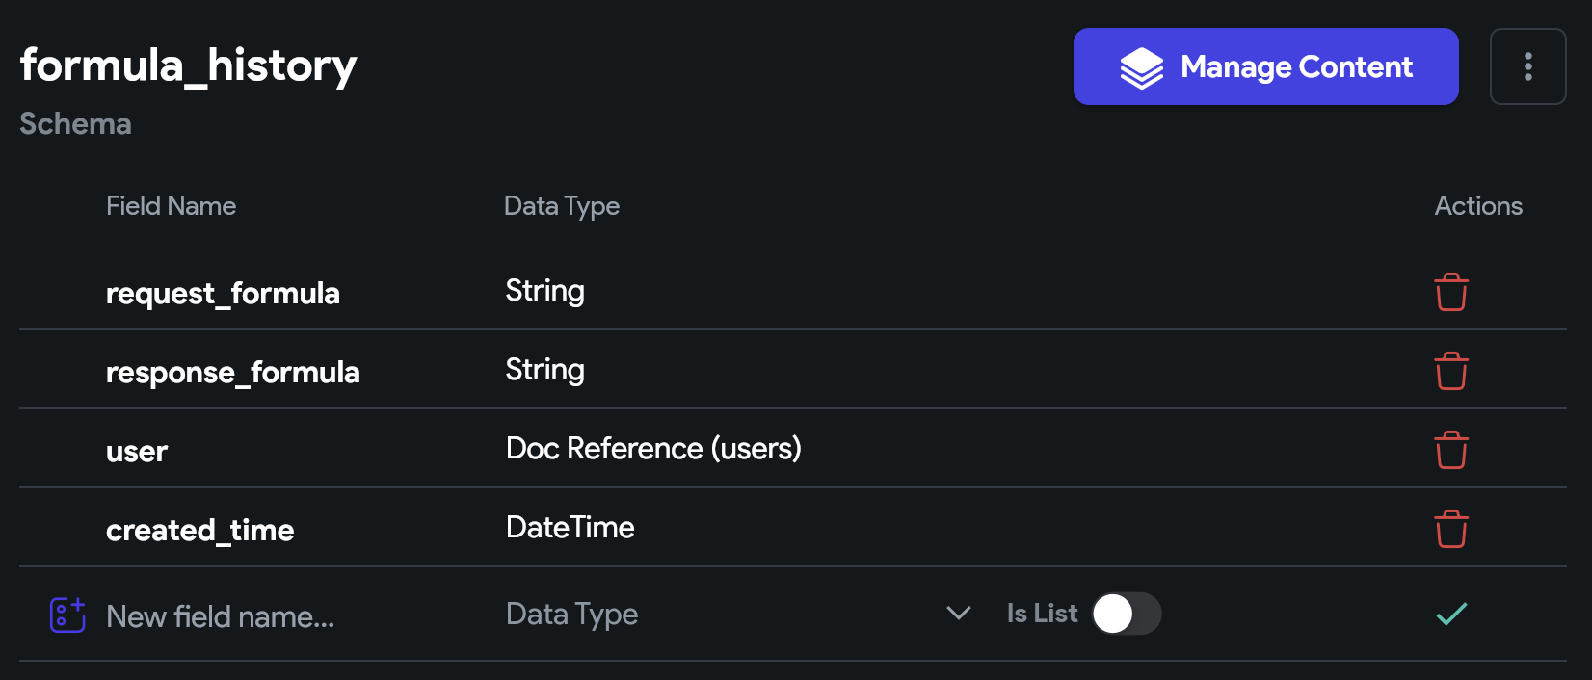The height and width of the screenshot is (680, 1592).
Task: Click the created_time field name
Action: [199, 531]
